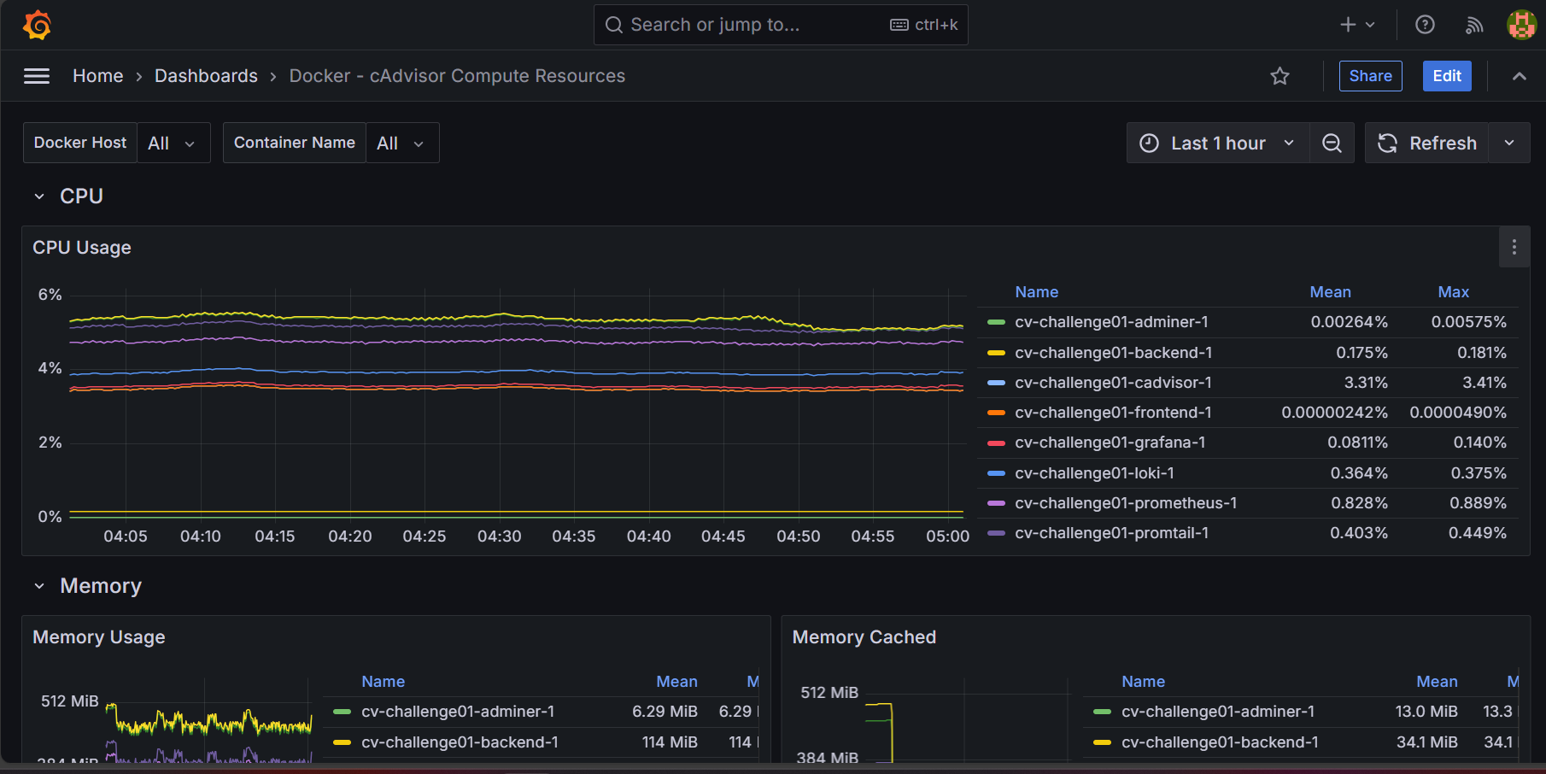Collapse the CPU row
Viewport: 1546px width, 774px height.
(39, 196)
